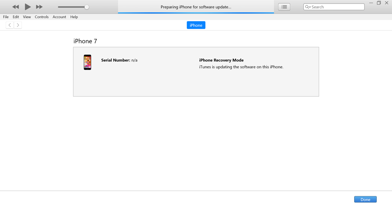392x207 pixels.
Task: Click the rewind previous track button
Action: tap(16, 7)
